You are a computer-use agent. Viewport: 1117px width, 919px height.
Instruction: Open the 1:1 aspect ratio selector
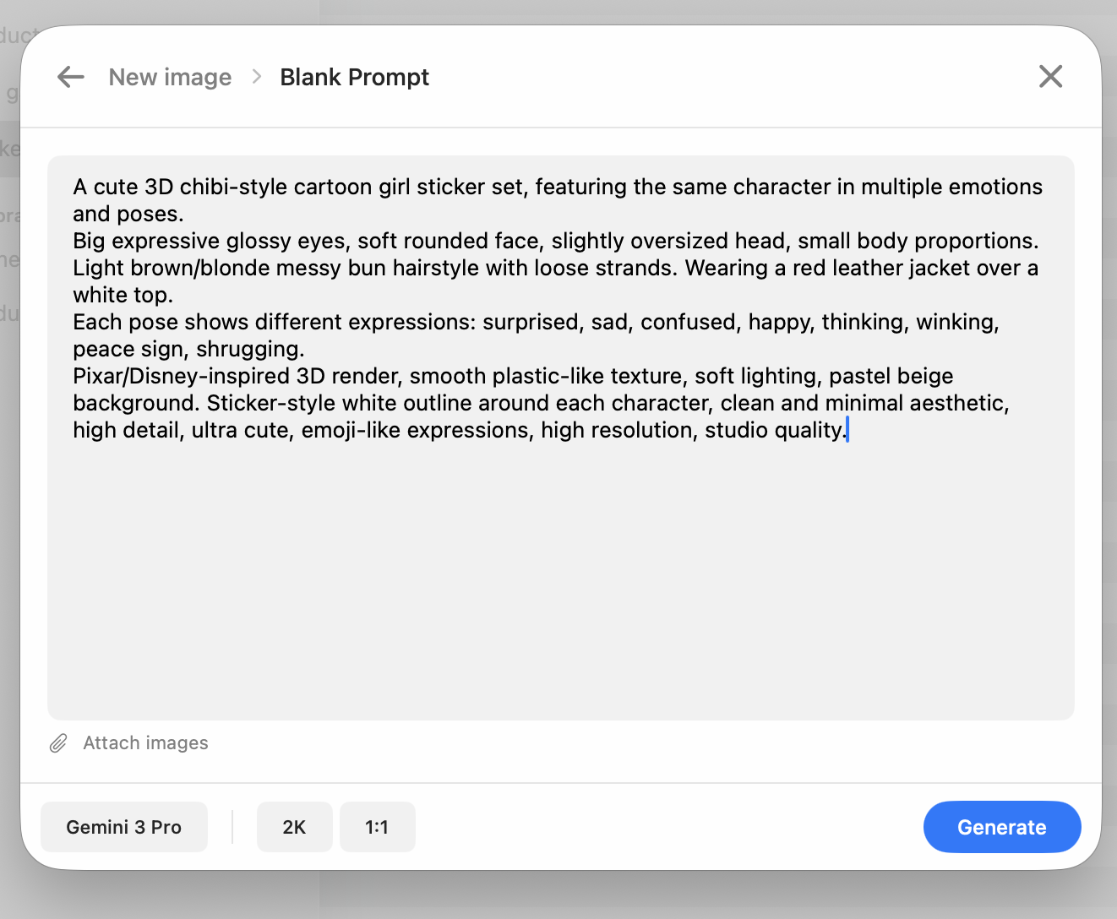[x=377, y=827]
